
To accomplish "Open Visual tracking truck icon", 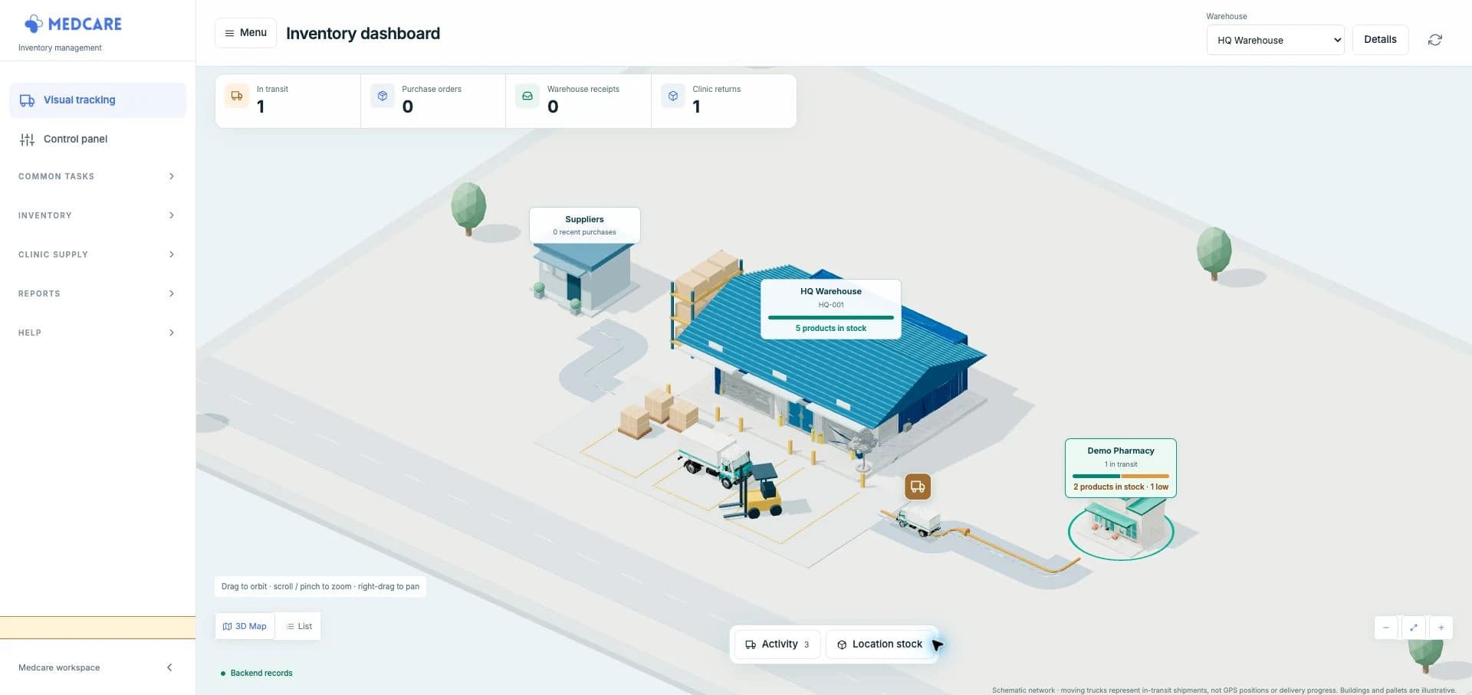I will pos(27,100).
